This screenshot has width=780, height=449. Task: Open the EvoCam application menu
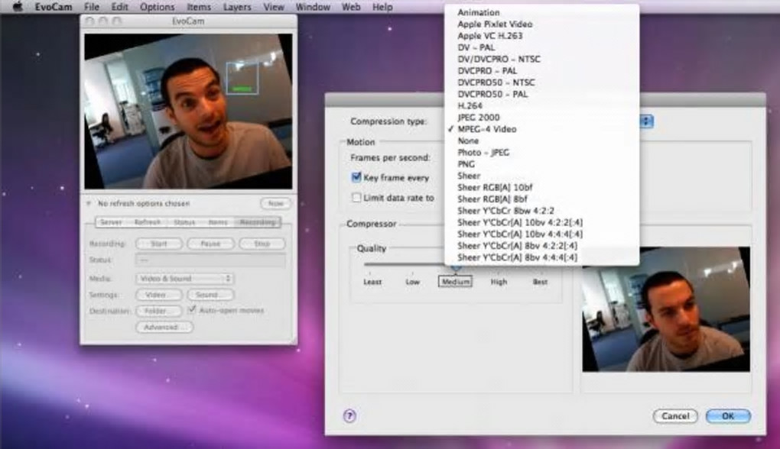(54, 7)
